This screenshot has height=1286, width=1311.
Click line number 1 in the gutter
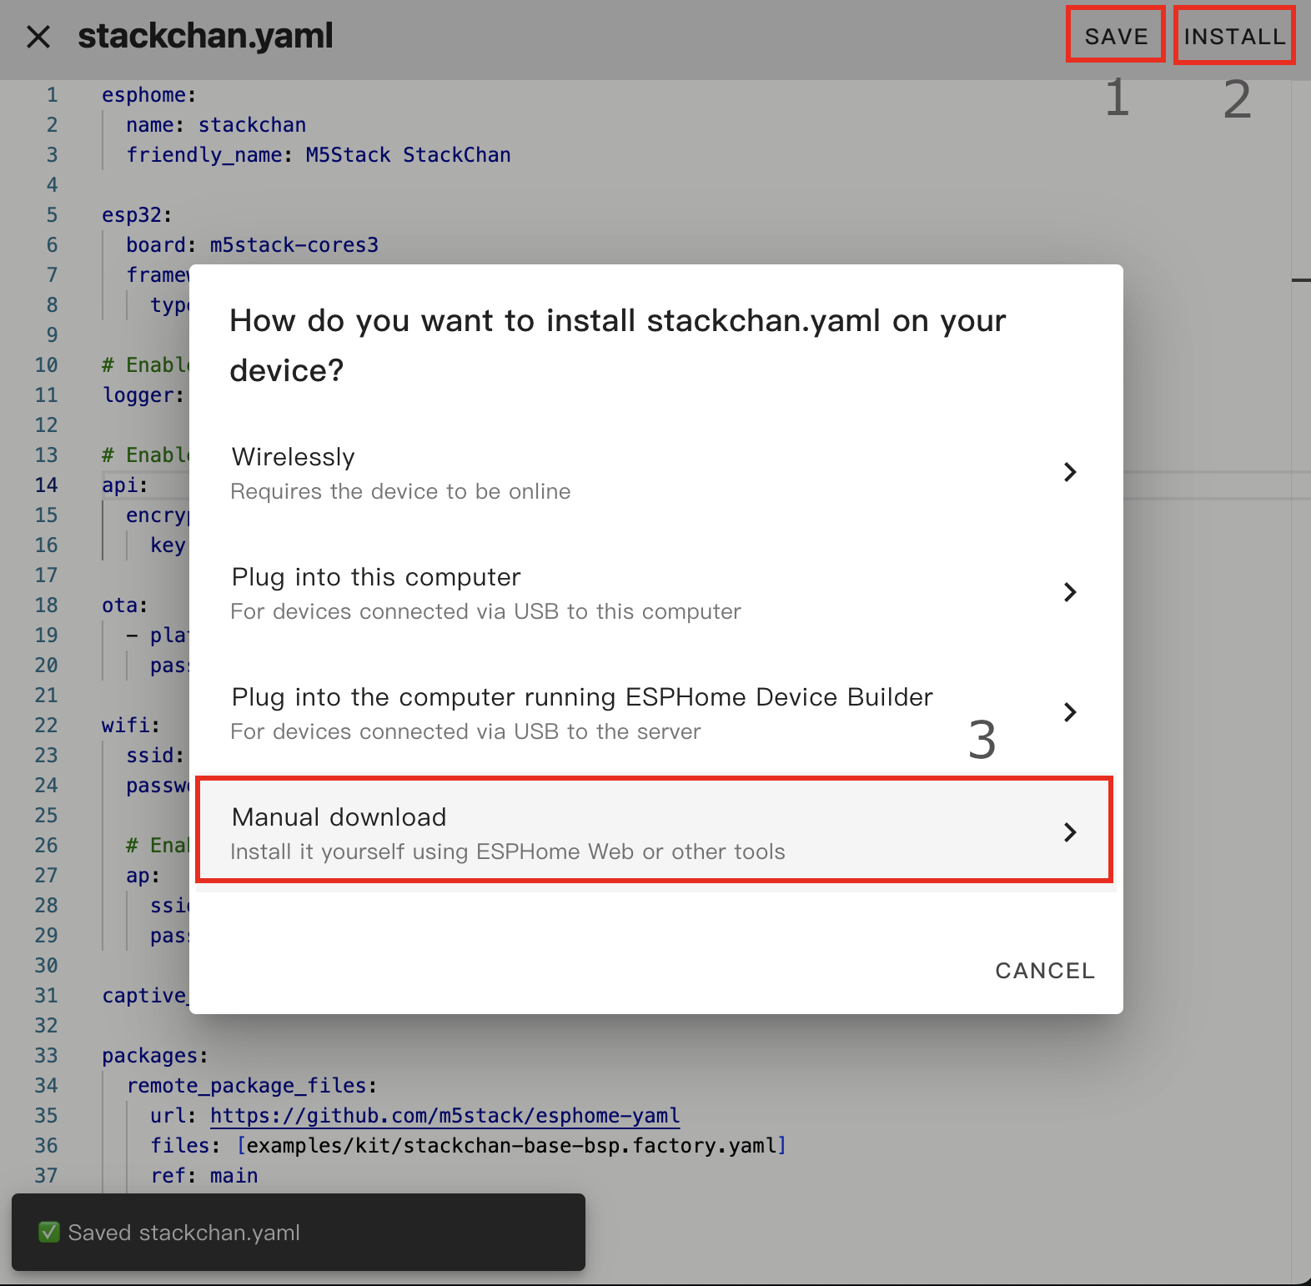click(52, 95)
